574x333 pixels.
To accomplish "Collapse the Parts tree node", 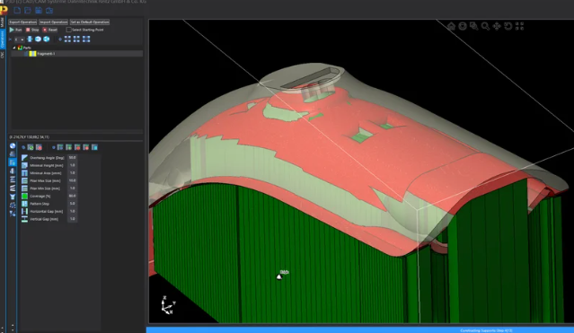I will coord(14,48).
